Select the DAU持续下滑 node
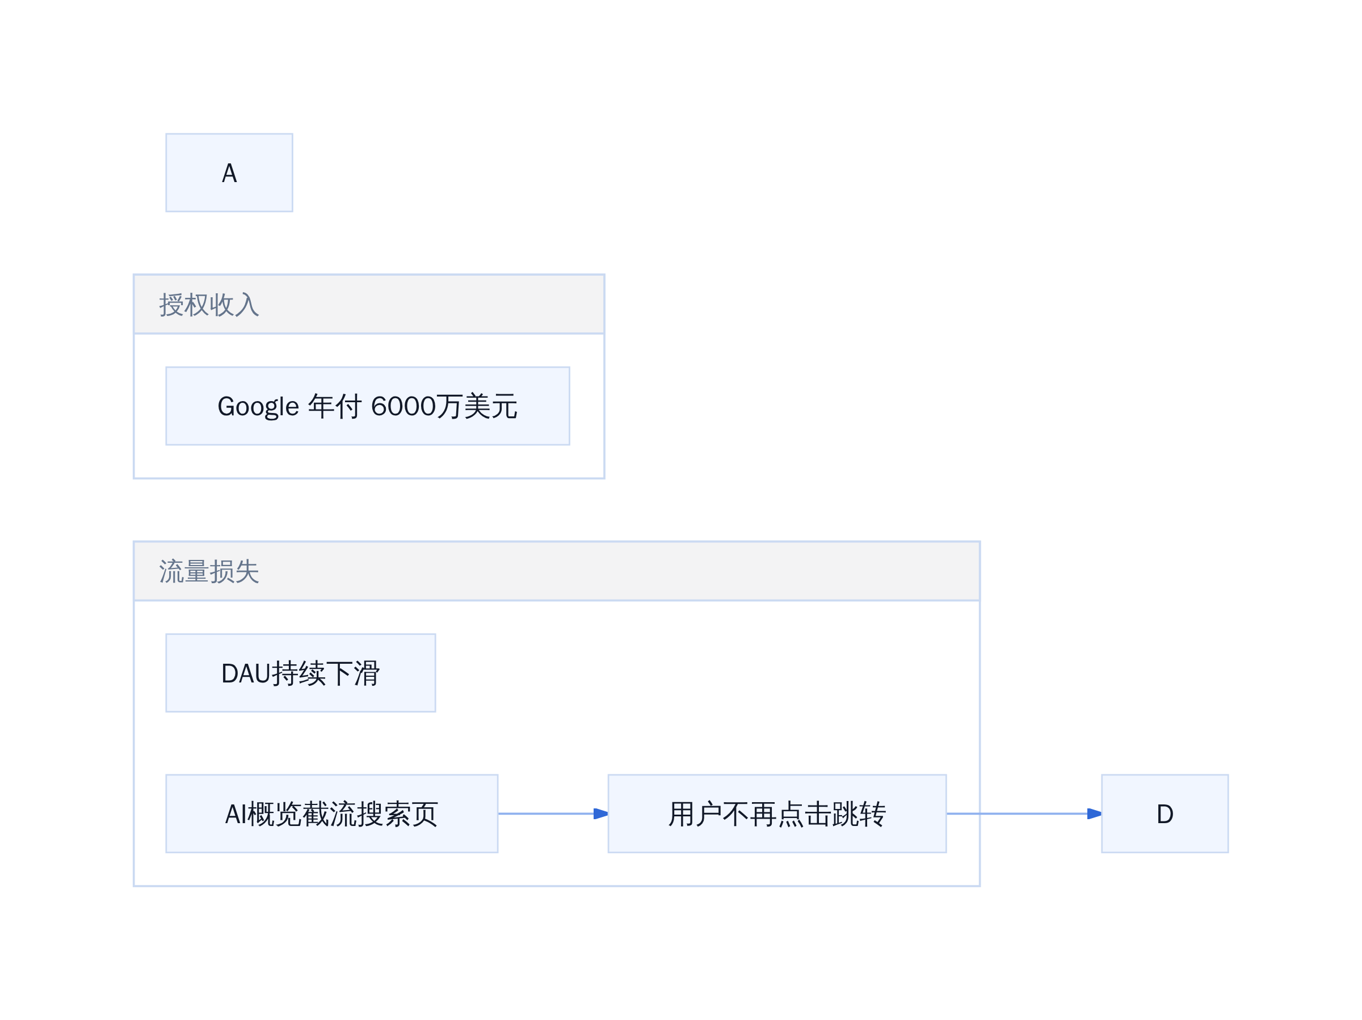1362x1020 pixels. pos(300,673)
